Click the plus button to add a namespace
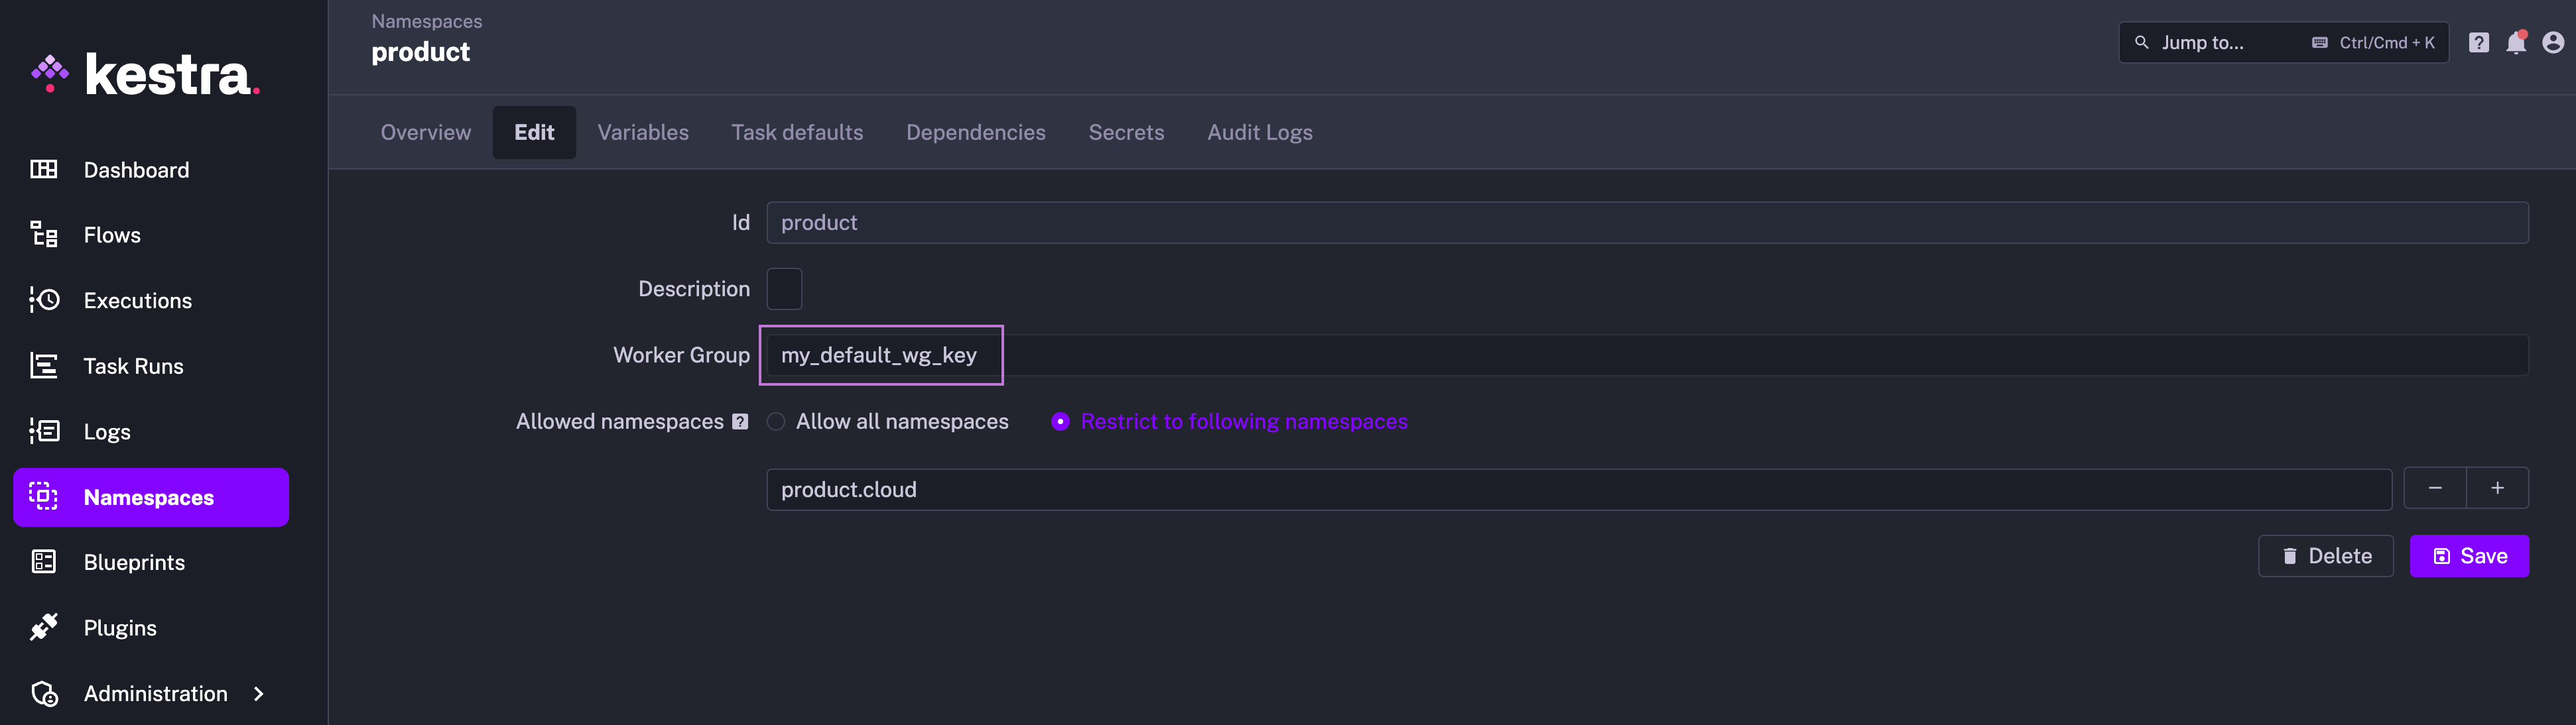Viewport: 2576px width, 725px height. point(2497,488)
